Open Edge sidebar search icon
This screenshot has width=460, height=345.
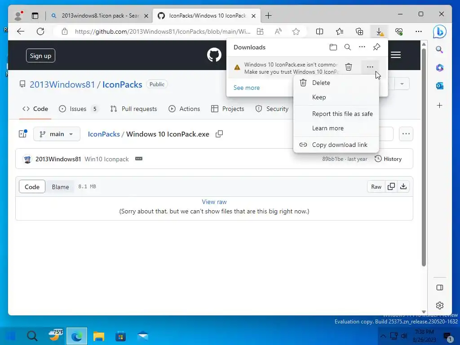point(439,49)
